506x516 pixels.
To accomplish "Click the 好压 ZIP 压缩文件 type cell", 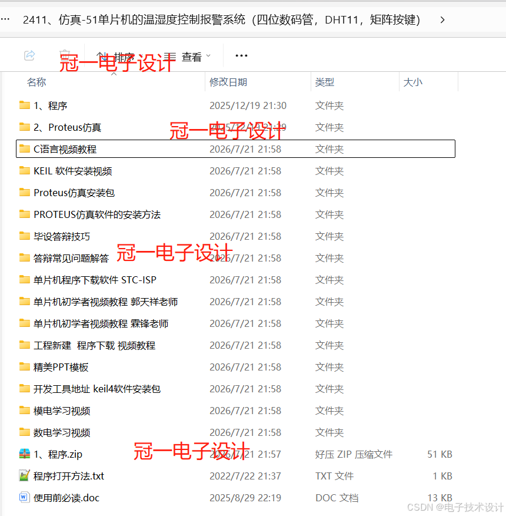I will click(x=354, y=454).
